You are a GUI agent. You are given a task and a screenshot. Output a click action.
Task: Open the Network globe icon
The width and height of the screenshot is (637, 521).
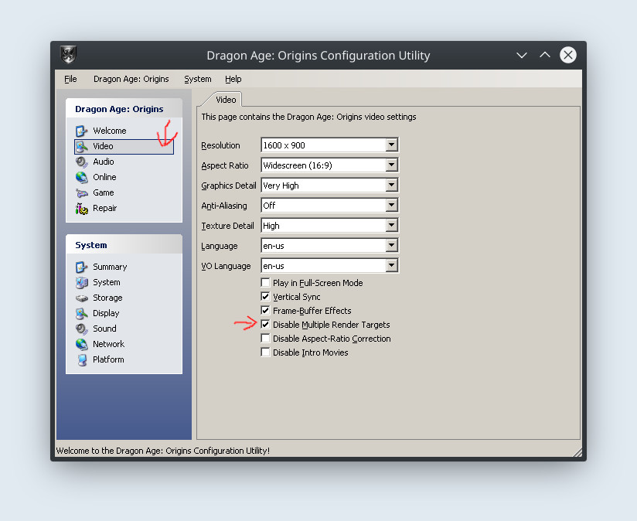click(x=82, y=344)
